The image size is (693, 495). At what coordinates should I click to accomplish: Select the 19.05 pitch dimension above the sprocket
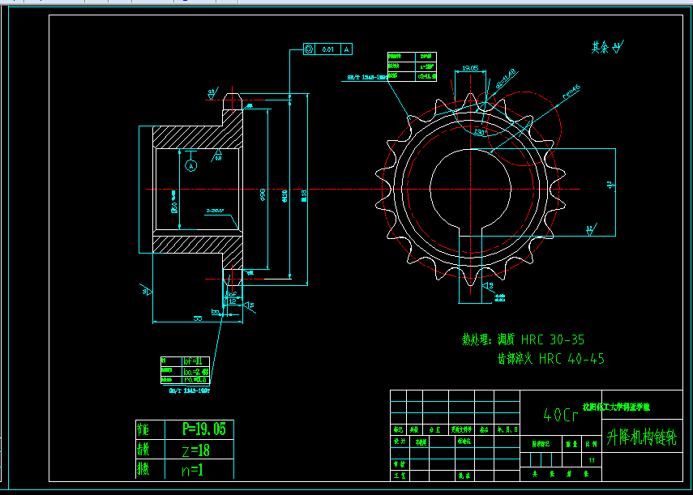pos(470,68)
